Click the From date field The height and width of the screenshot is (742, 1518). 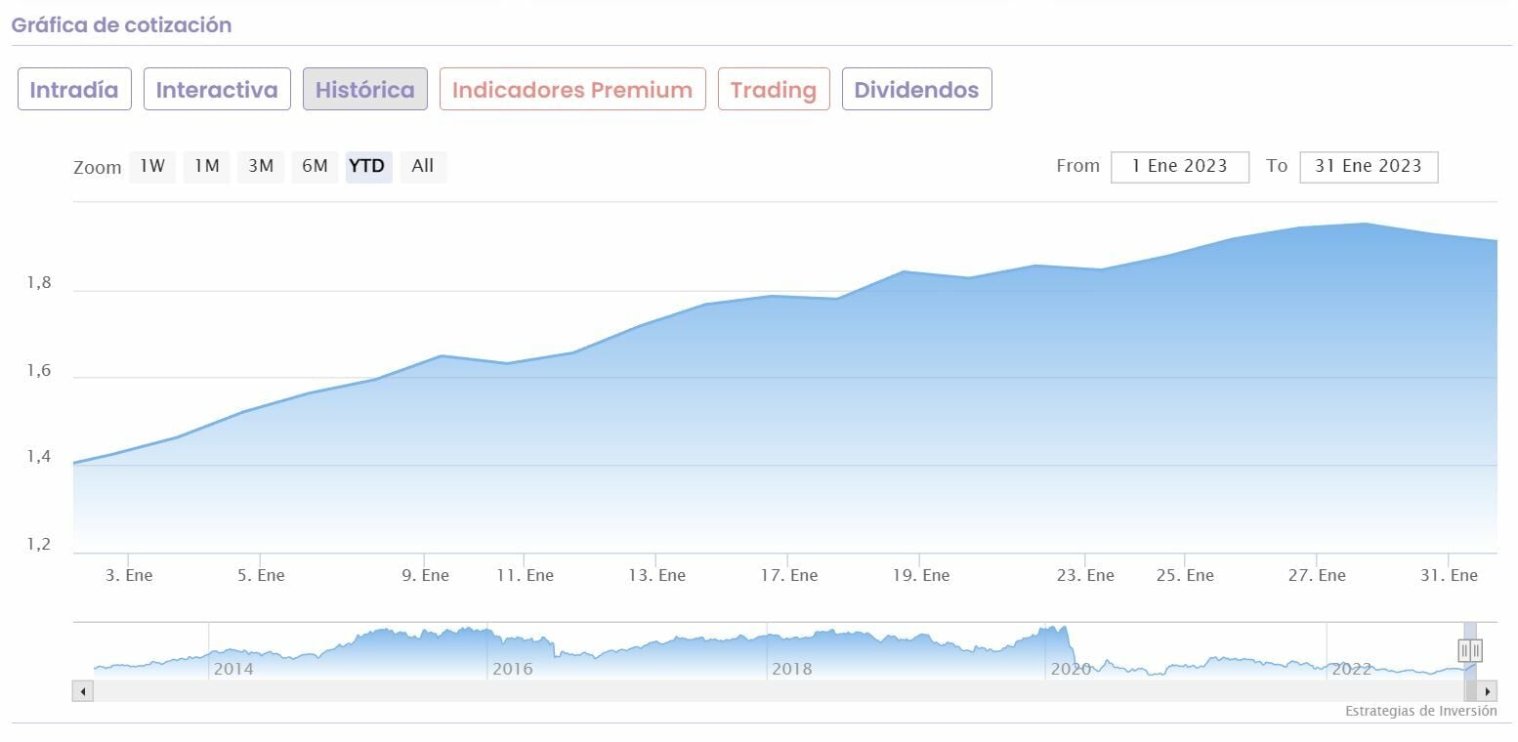pos(1179,167)
